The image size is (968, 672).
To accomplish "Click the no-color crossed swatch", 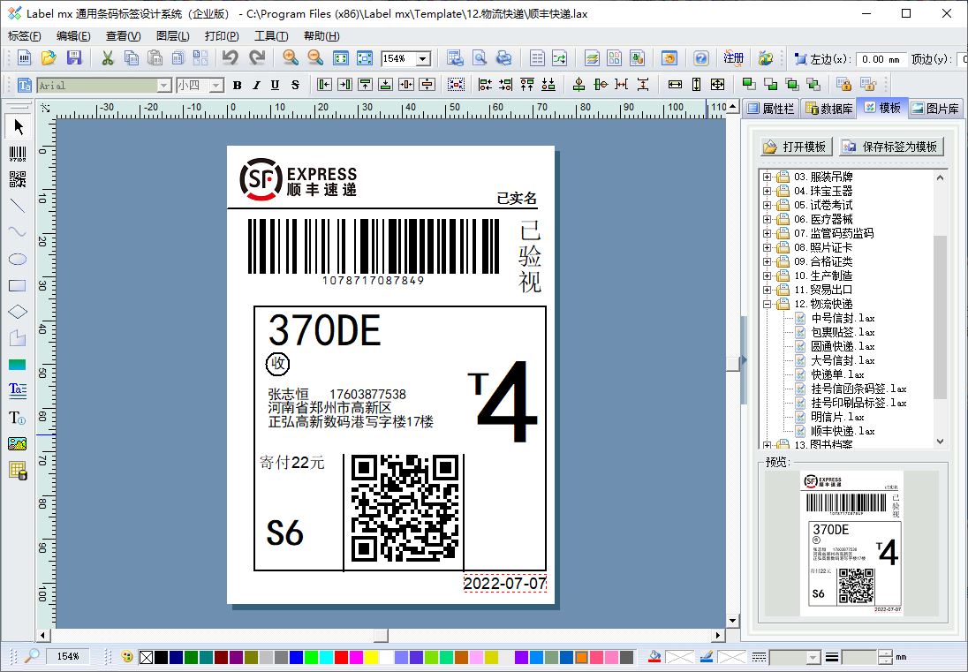I will tap(147, 657).
